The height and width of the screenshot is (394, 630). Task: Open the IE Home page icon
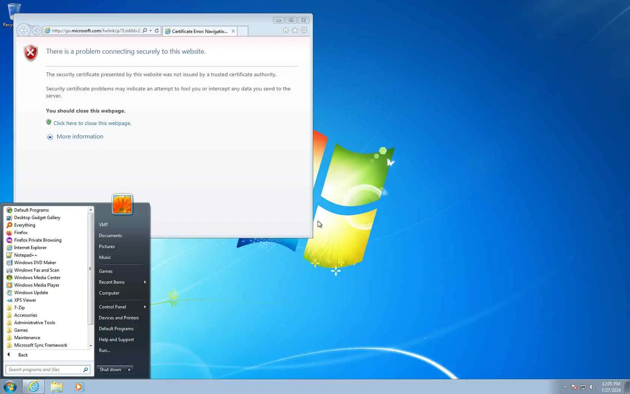pyautogui.click(x=286, y=30)
